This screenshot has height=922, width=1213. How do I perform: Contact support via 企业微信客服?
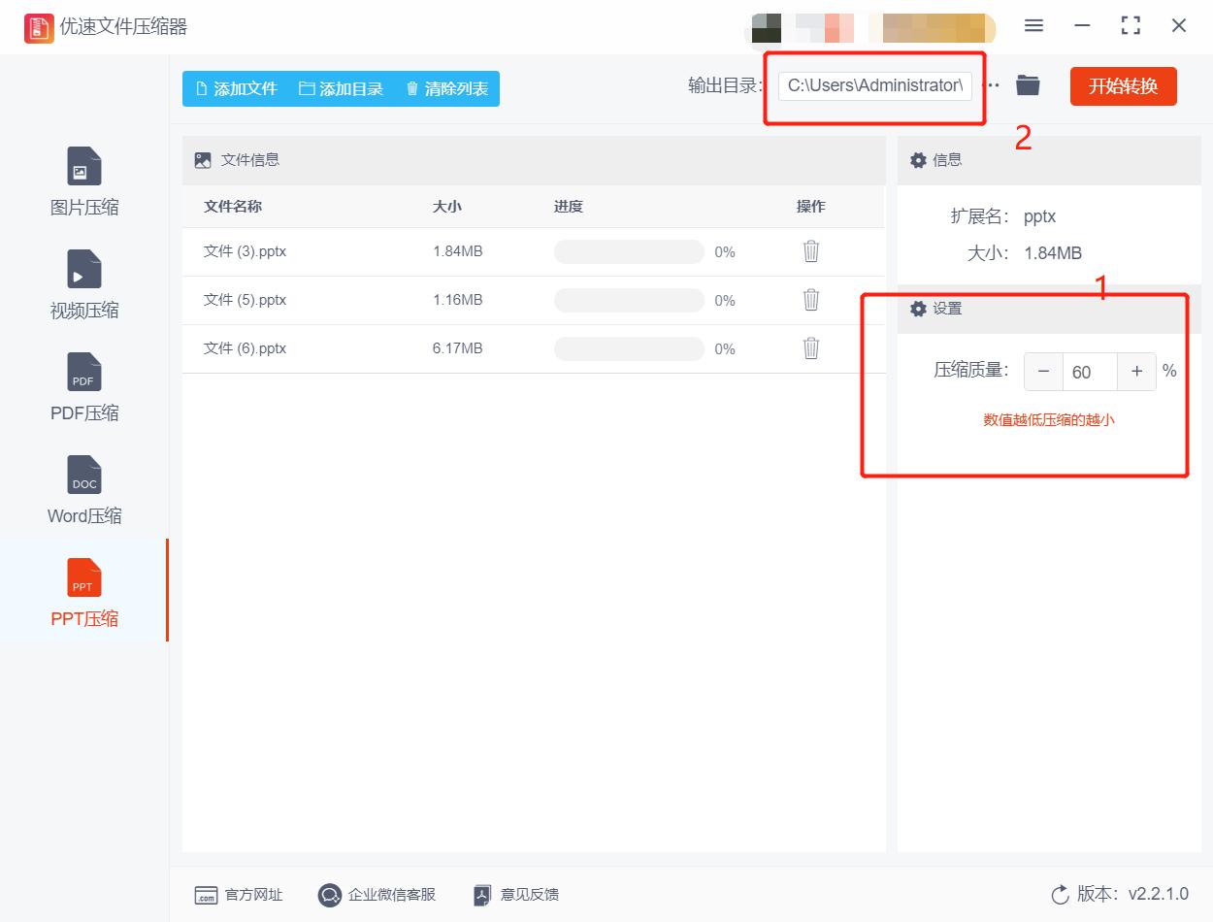pyautogui.click(x=376, y=895)
